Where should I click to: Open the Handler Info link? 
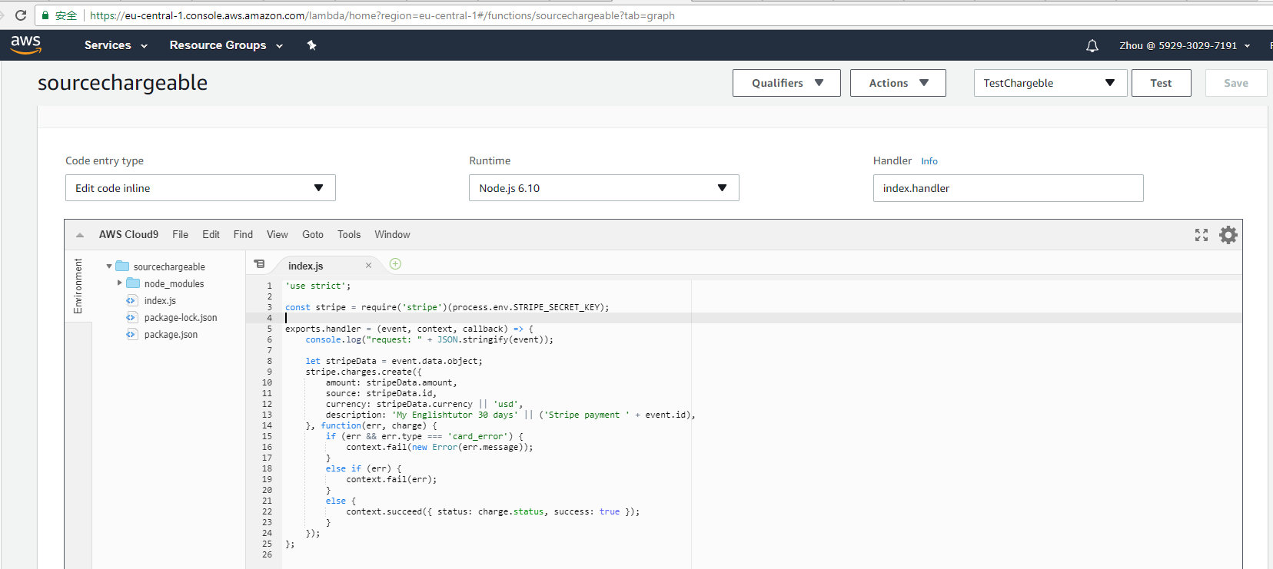pyautogui.click(x=929, y=161)
